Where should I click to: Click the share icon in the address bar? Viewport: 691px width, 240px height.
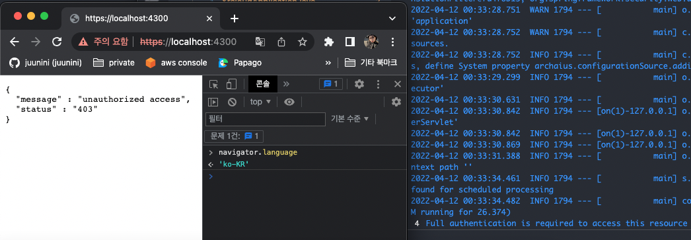click(x=281, y=42)
